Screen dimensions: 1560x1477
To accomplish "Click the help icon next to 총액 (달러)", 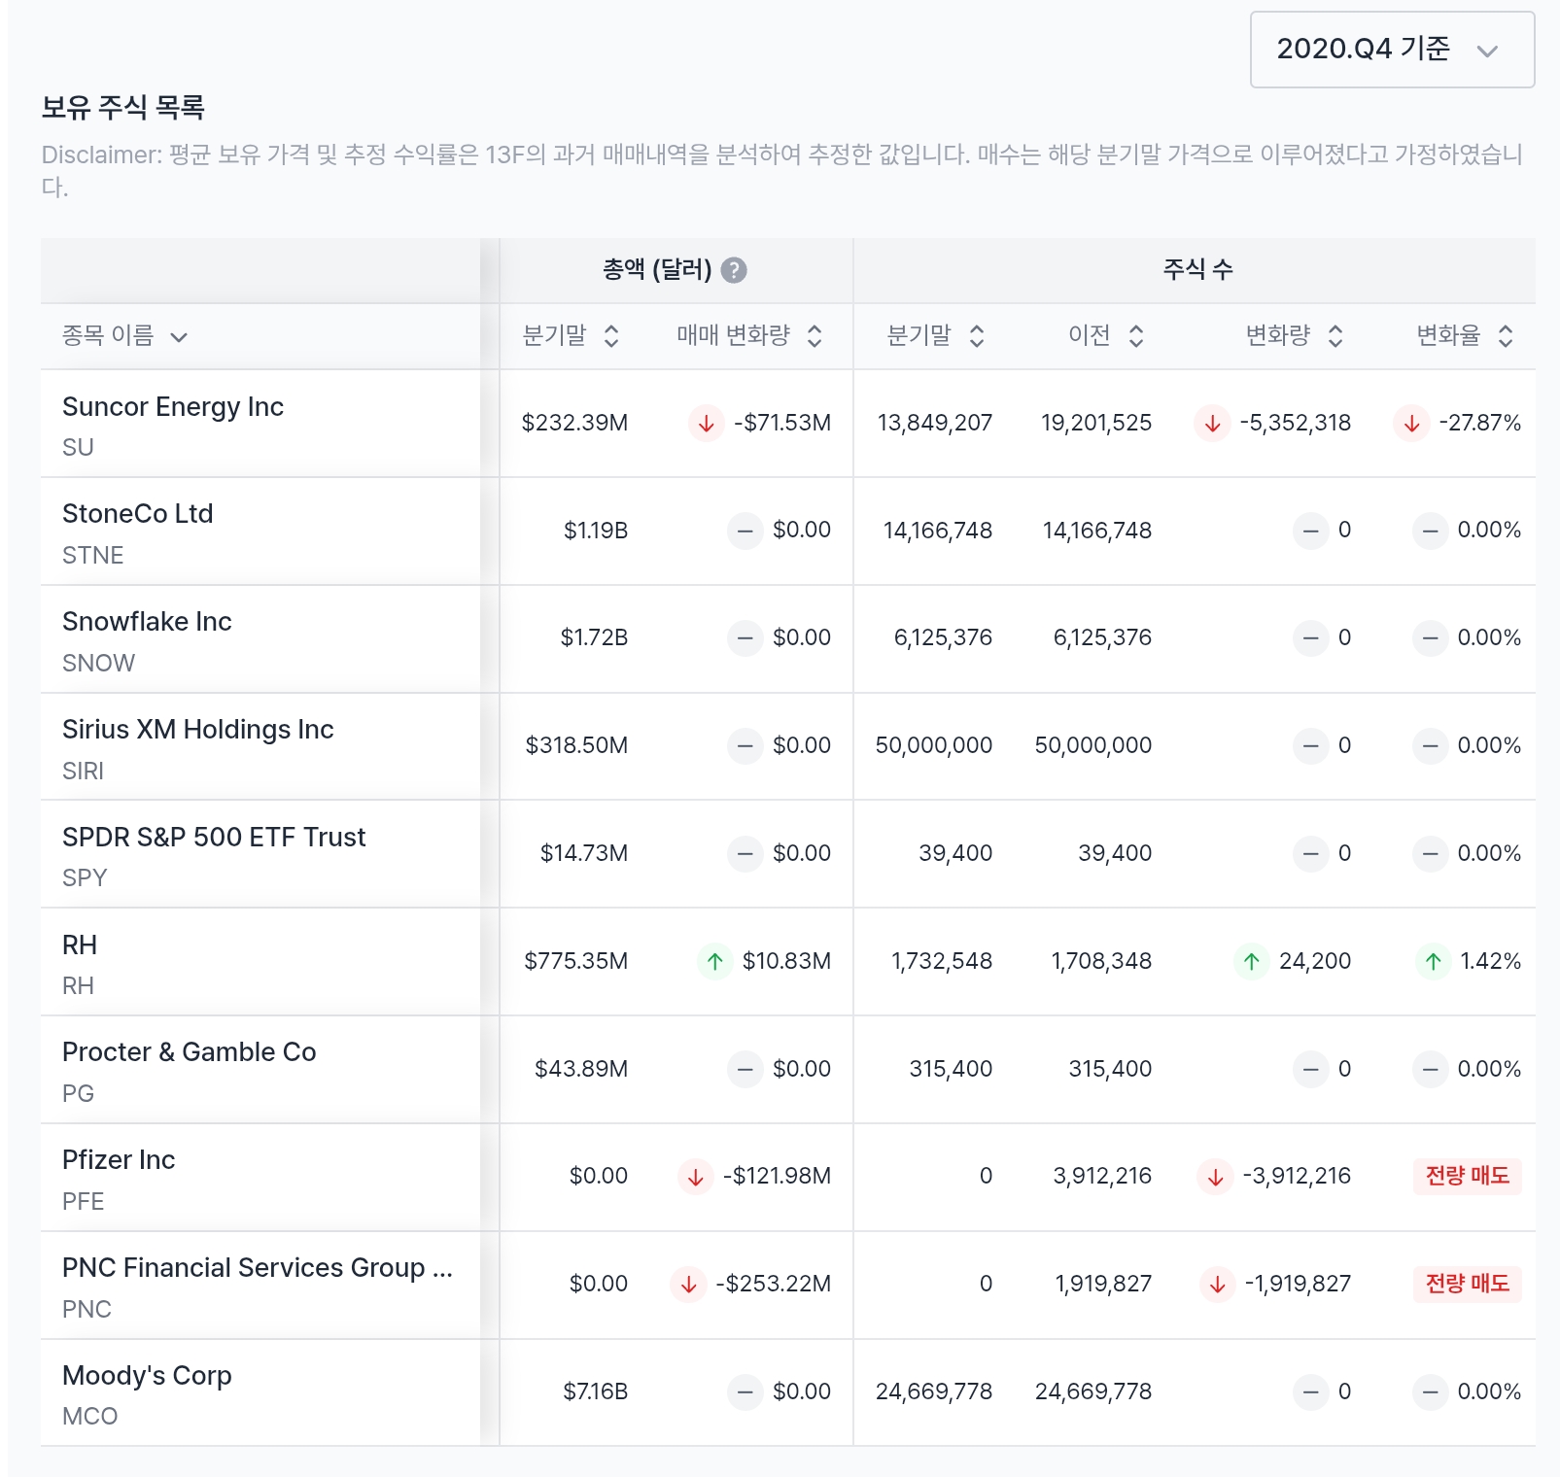I will coord(734,270).
